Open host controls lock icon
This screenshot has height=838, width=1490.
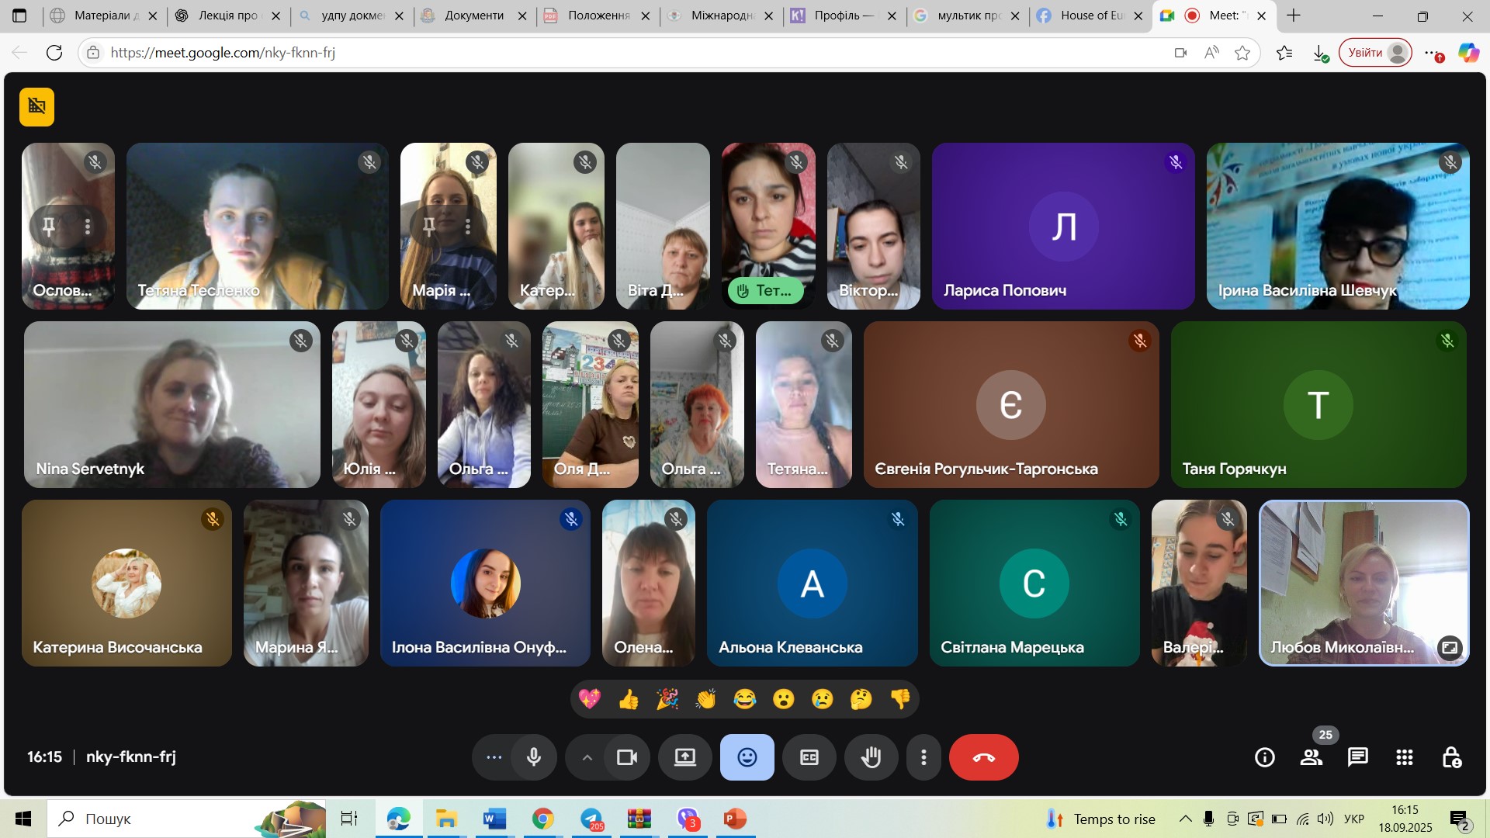pyautogui.click(x=1450, y=757)
